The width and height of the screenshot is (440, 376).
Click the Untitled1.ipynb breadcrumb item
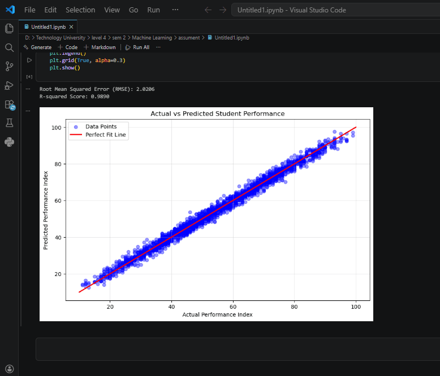tap(228, 38)
